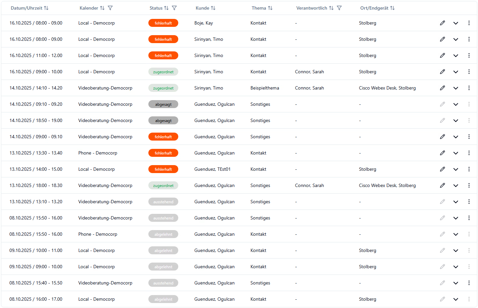The image size is (478, 308).
Task: Expand the 13.10.2025 13:30 Phone appointment
Action: click(456, 153)
